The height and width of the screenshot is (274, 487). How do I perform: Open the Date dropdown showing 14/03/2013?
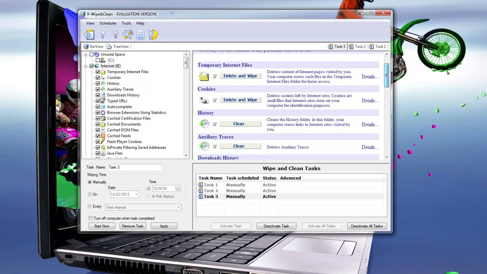(x=124, y=194)
